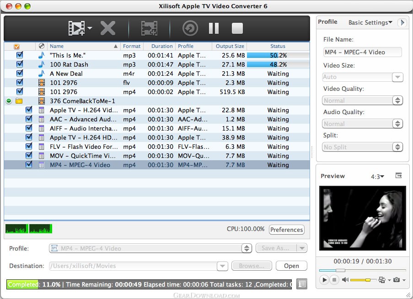Uncheck the FLV Flash Video checkbox

[29, 146]
